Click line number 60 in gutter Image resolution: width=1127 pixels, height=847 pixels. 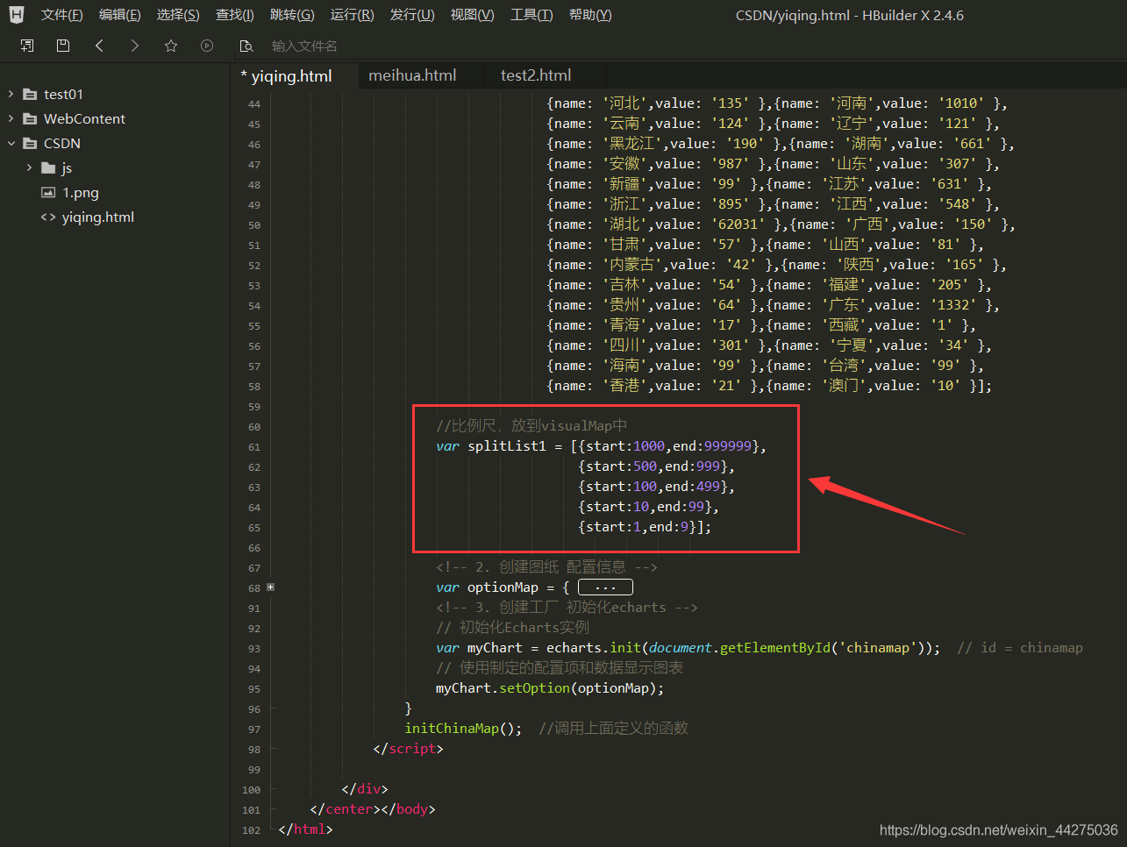pos(254,427)
